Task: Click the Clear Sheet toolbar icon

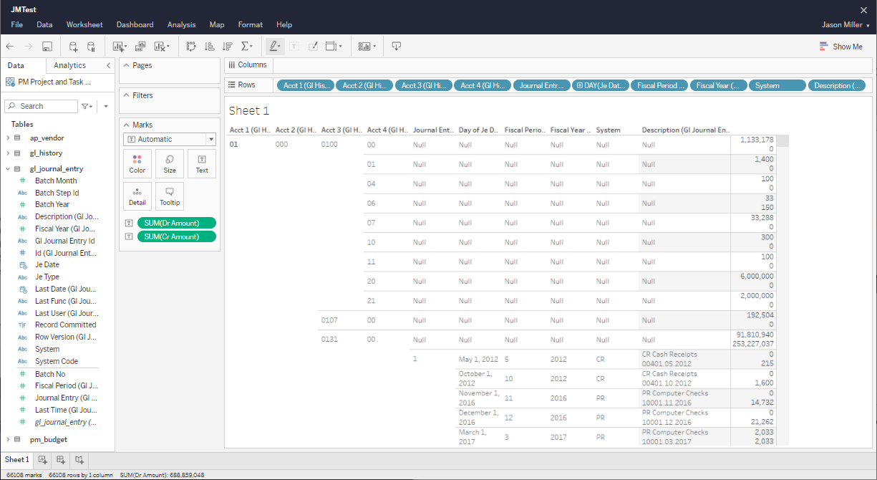Action: coord(161,47)
